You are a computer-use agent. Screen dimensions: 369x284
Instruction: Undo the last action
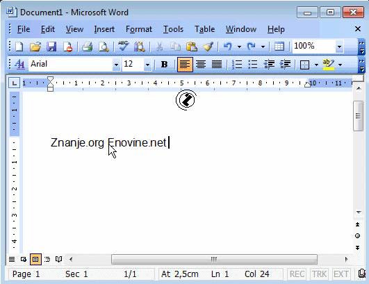[x=227, y=47]
